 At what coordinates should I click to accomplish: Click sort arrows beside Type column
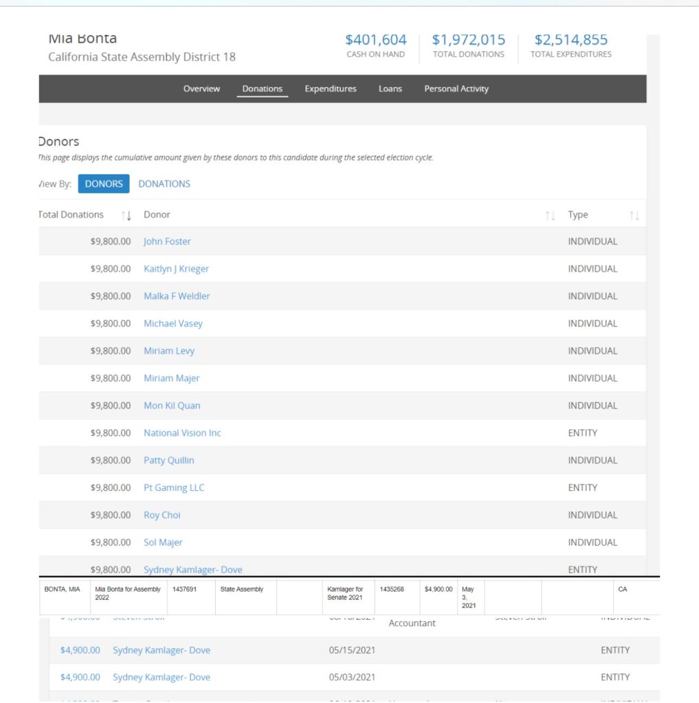[x=634, y=216]
